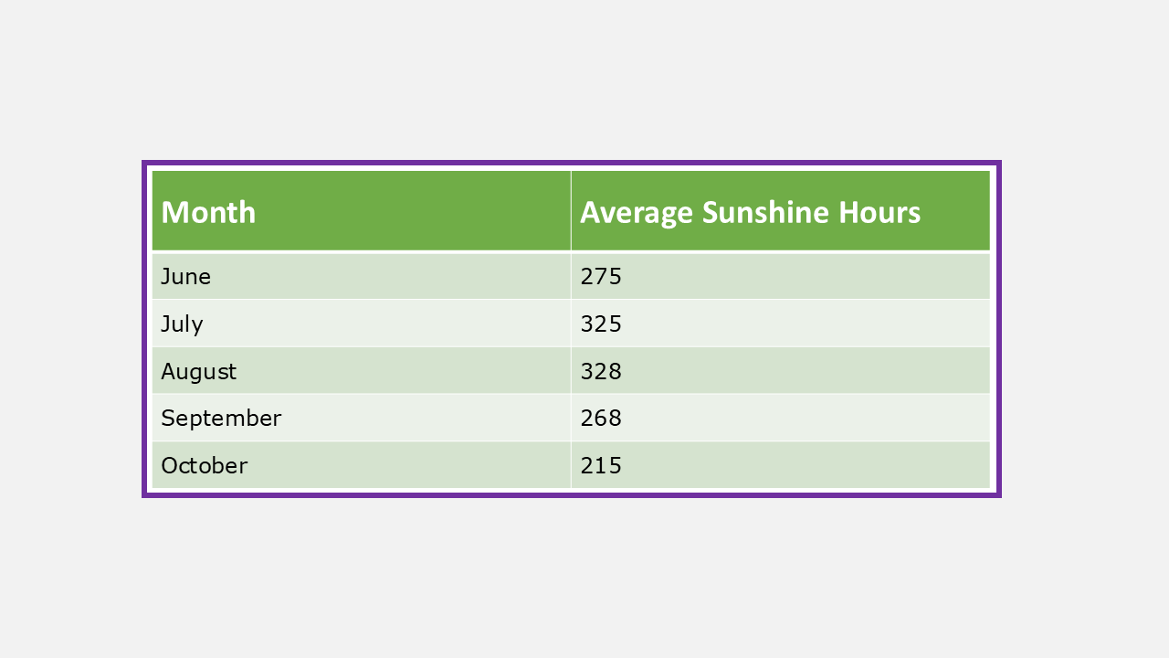Image resolution: width=1169 pixels, height=658 pixels.
Task: Select the July row label
Action: [x=182, y=324]
